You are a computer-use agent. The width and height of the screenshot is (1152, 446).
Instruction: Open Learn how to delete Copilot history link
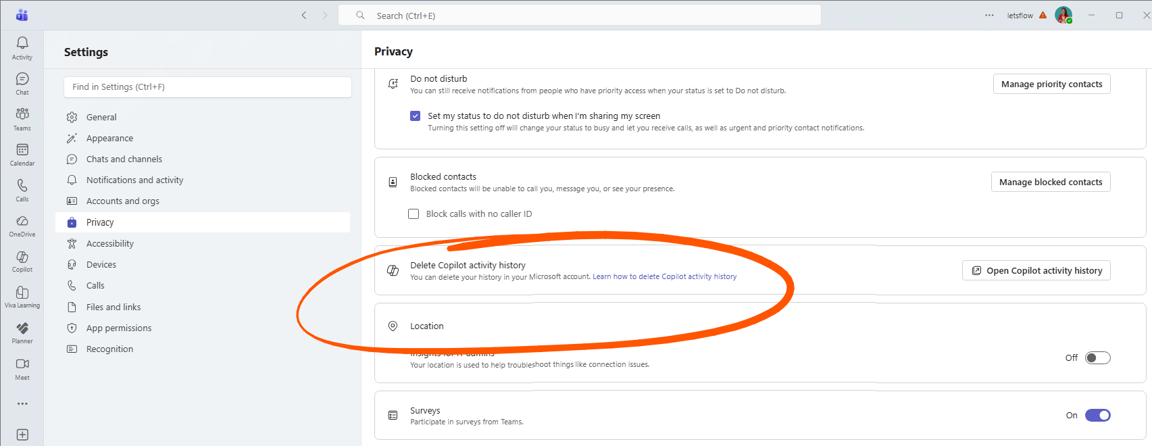coord(664,277)
